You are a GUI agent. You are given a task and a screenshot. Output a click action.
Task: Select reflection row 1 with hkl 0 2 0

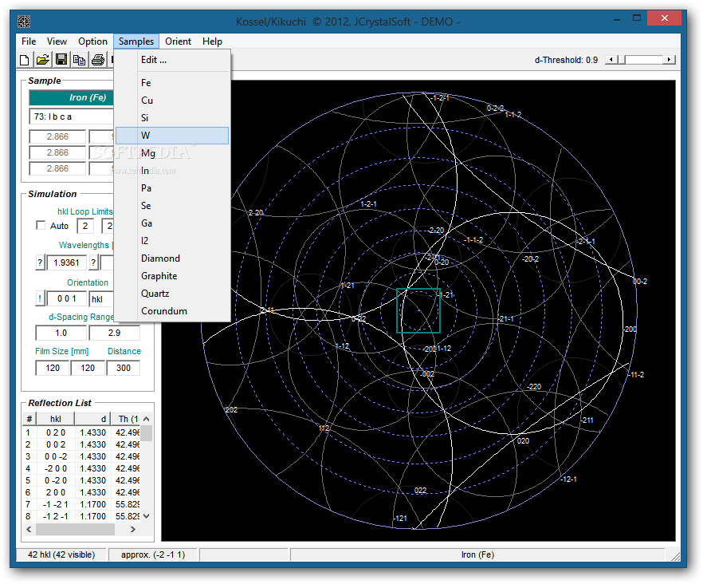pos(81,432)
